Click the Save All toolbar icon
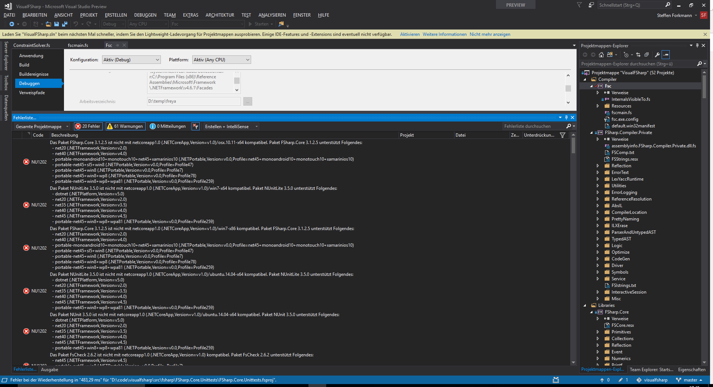 65,24
